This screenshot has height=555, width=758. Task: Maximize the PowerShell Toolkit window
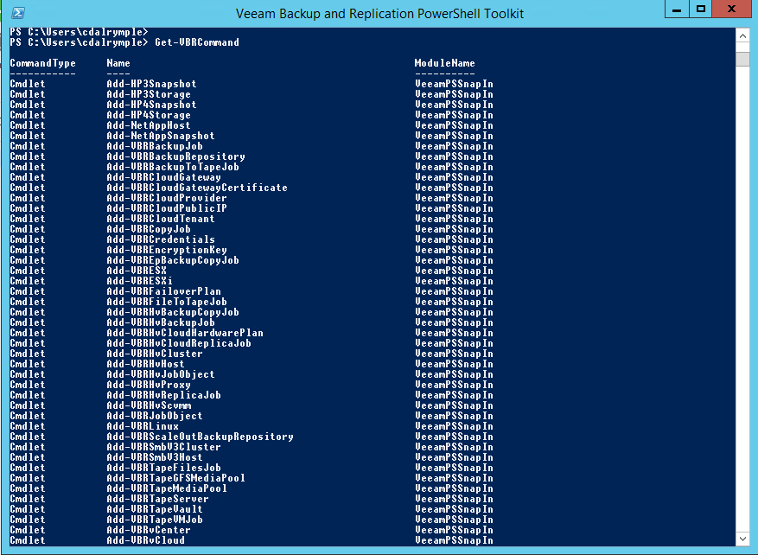(x=701, y=10)
